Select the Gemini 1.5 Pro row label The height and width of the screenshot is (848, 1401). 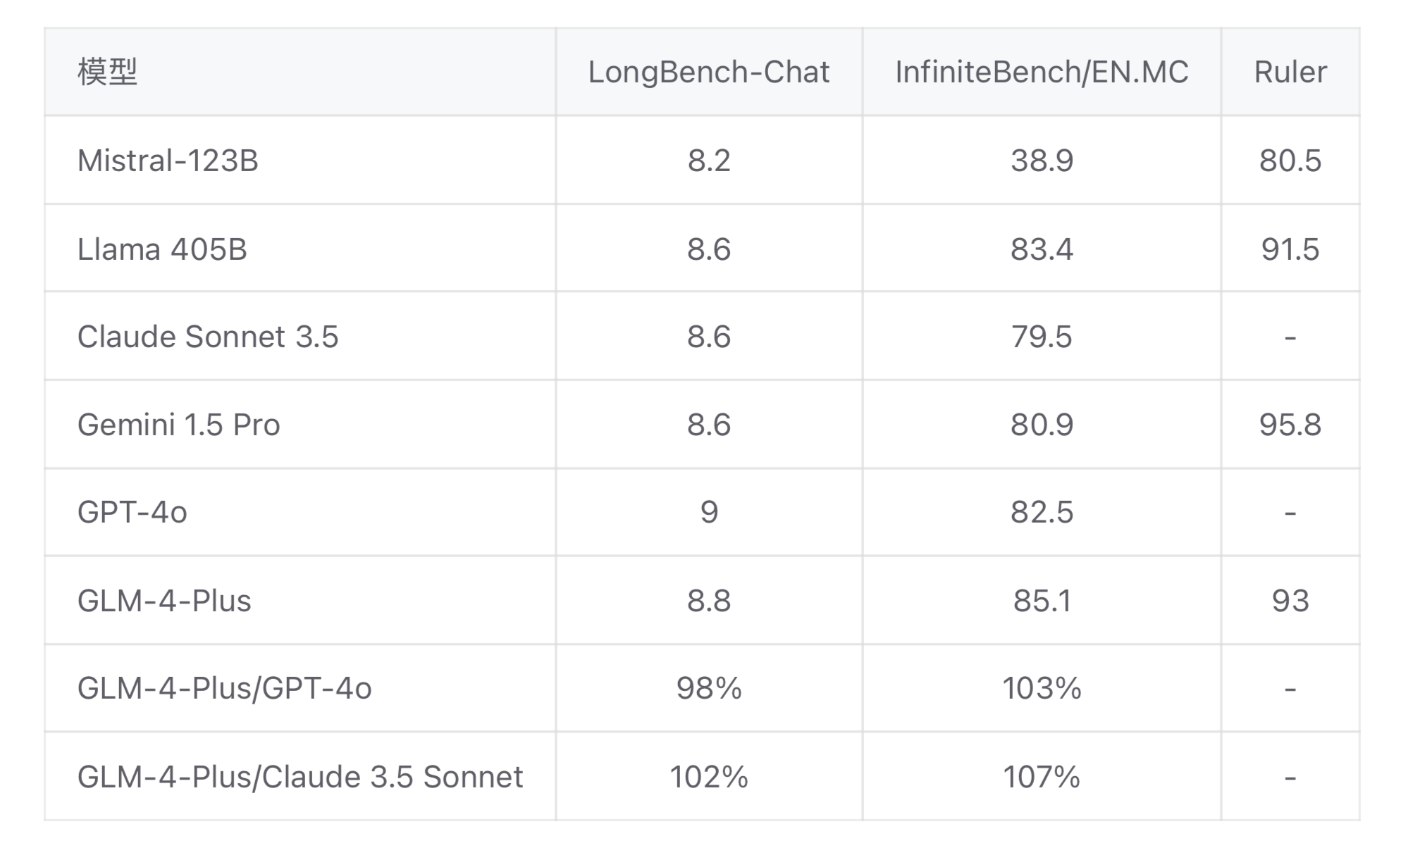click(178, 425)
